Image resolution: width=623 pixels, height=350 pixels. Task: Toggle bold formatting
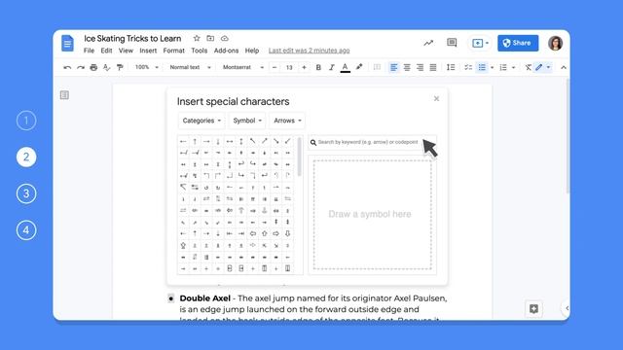point(318,67)
